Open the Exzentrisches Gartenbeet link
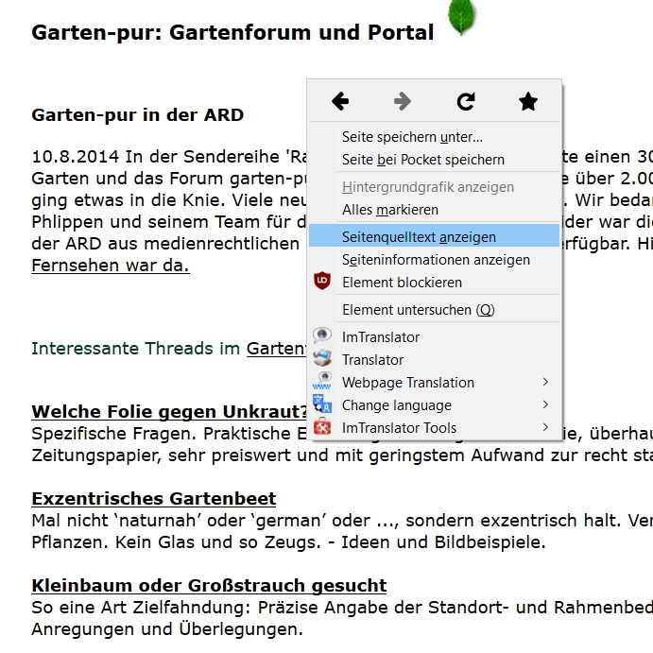 pos(154,498)
